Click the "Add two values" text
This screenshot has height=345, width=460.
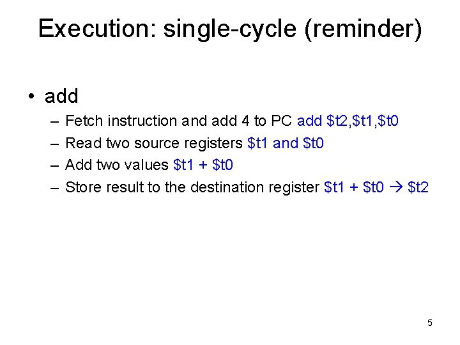118,165
